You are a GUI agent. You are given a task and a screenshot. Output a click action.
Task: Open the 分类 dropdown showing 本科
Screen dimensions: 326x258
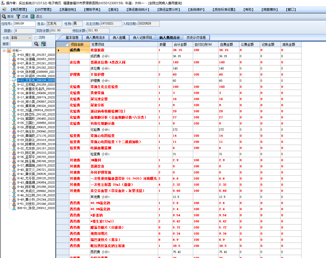(x=21, y=38)
